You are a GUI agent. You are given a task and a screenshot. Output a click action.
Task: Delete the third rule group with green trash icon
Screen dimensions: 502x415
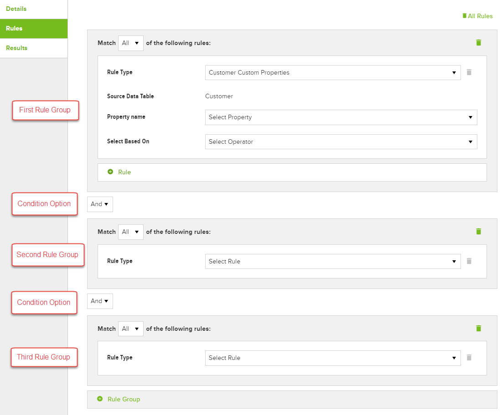pyautogui.click(x=478, y=328)
